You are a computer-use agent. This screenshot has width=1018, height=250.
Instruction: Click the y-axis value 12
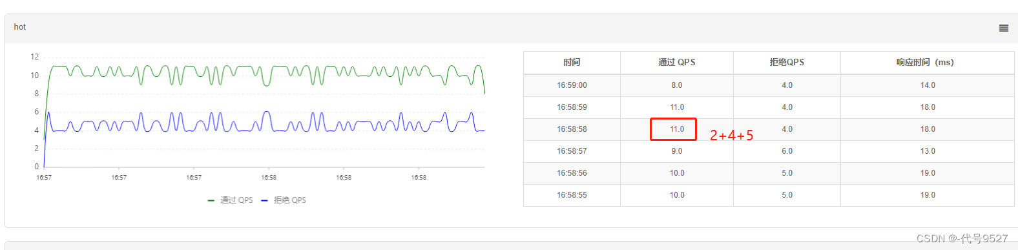point(34,57)
